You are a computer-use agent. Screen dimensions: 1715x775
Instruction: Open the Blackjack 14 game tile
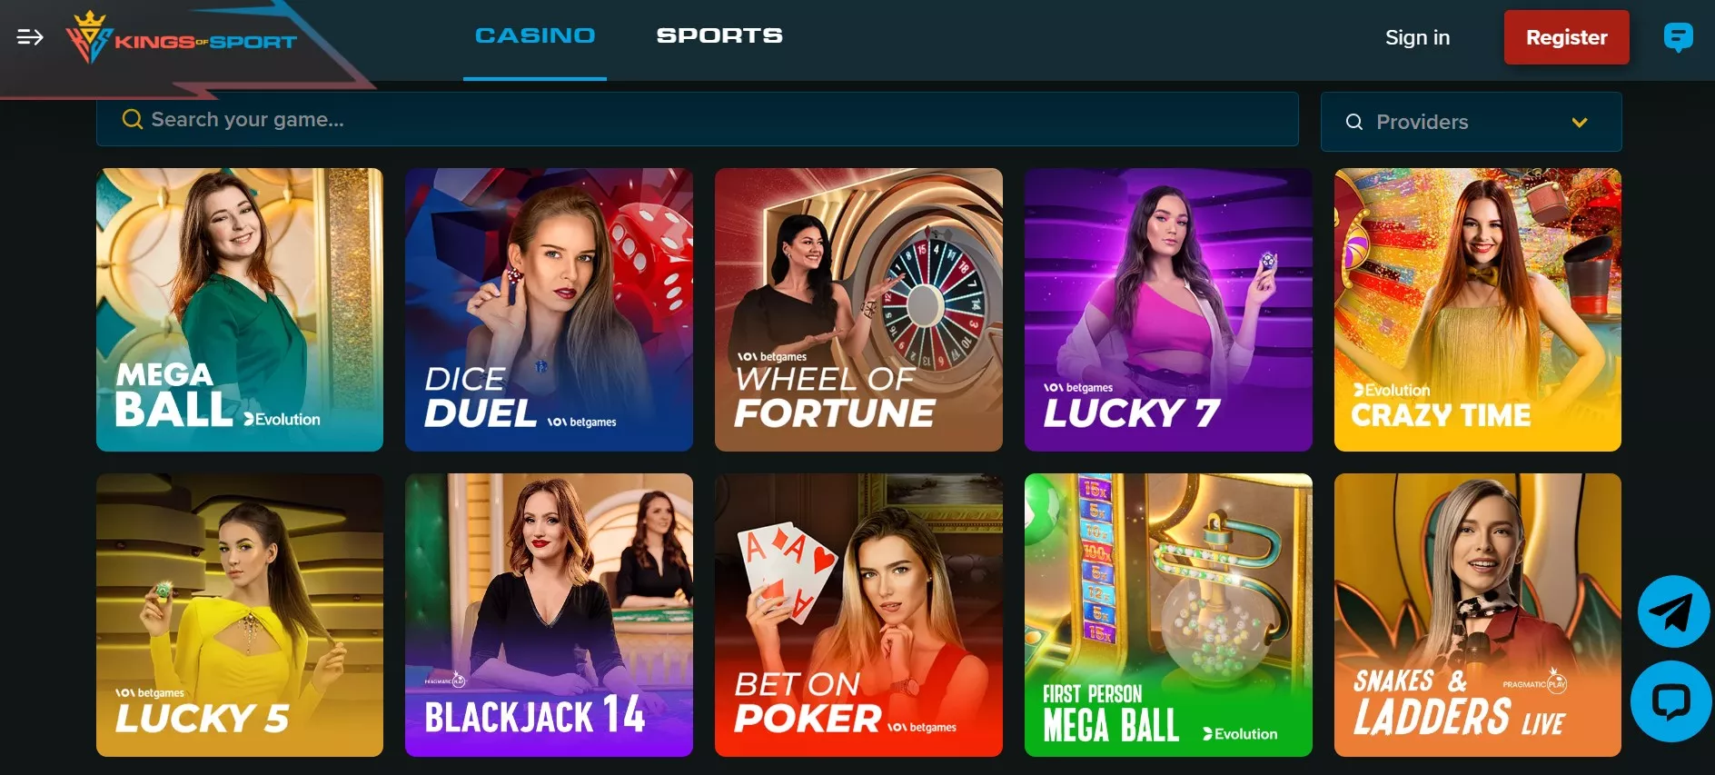pyautogui.click(x=549, y=615)
